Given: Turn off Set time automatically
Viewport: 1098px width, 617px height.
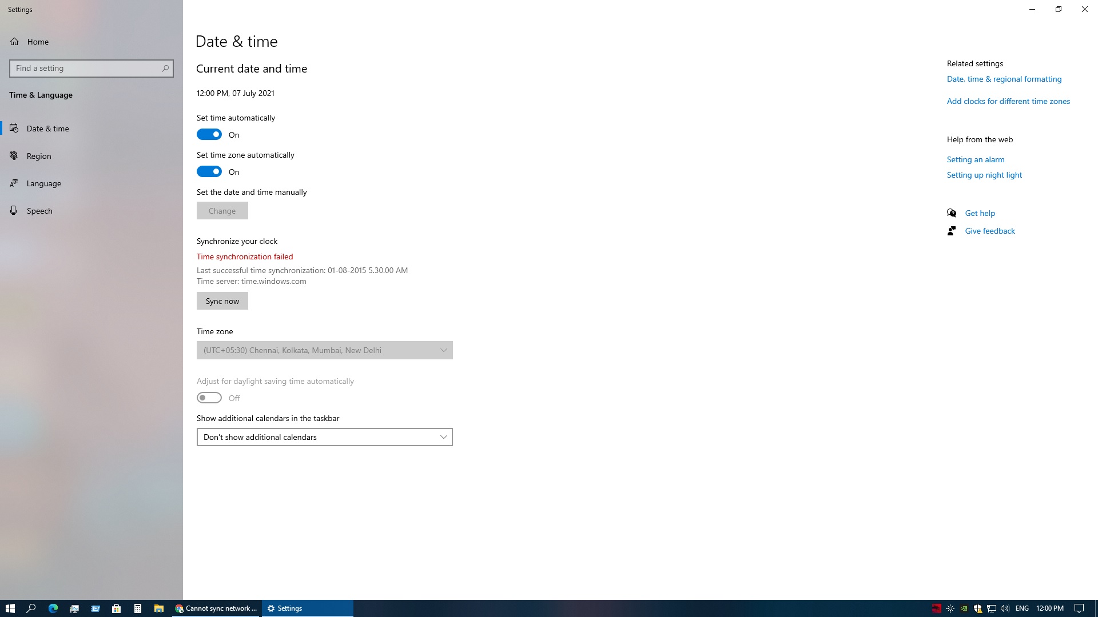Looking at the screenshot, I should pos(209,135).
